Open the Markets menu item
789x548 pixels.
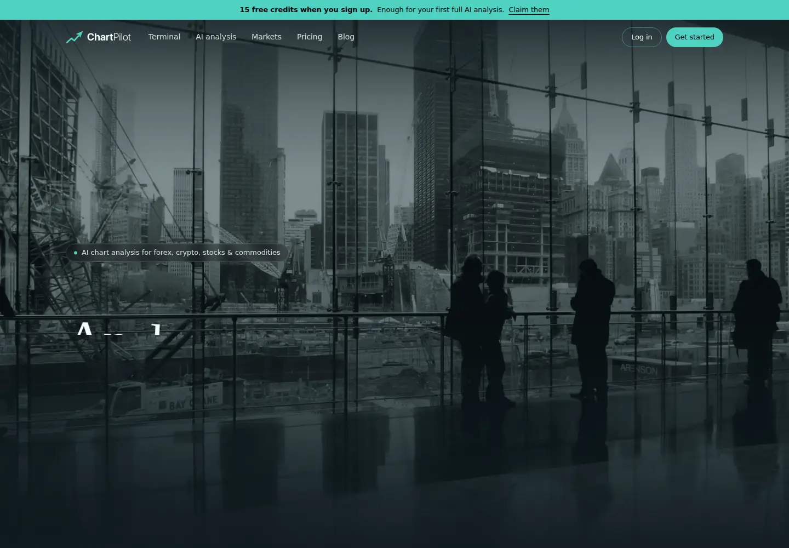pyautogui.click(x=266, y=37)
